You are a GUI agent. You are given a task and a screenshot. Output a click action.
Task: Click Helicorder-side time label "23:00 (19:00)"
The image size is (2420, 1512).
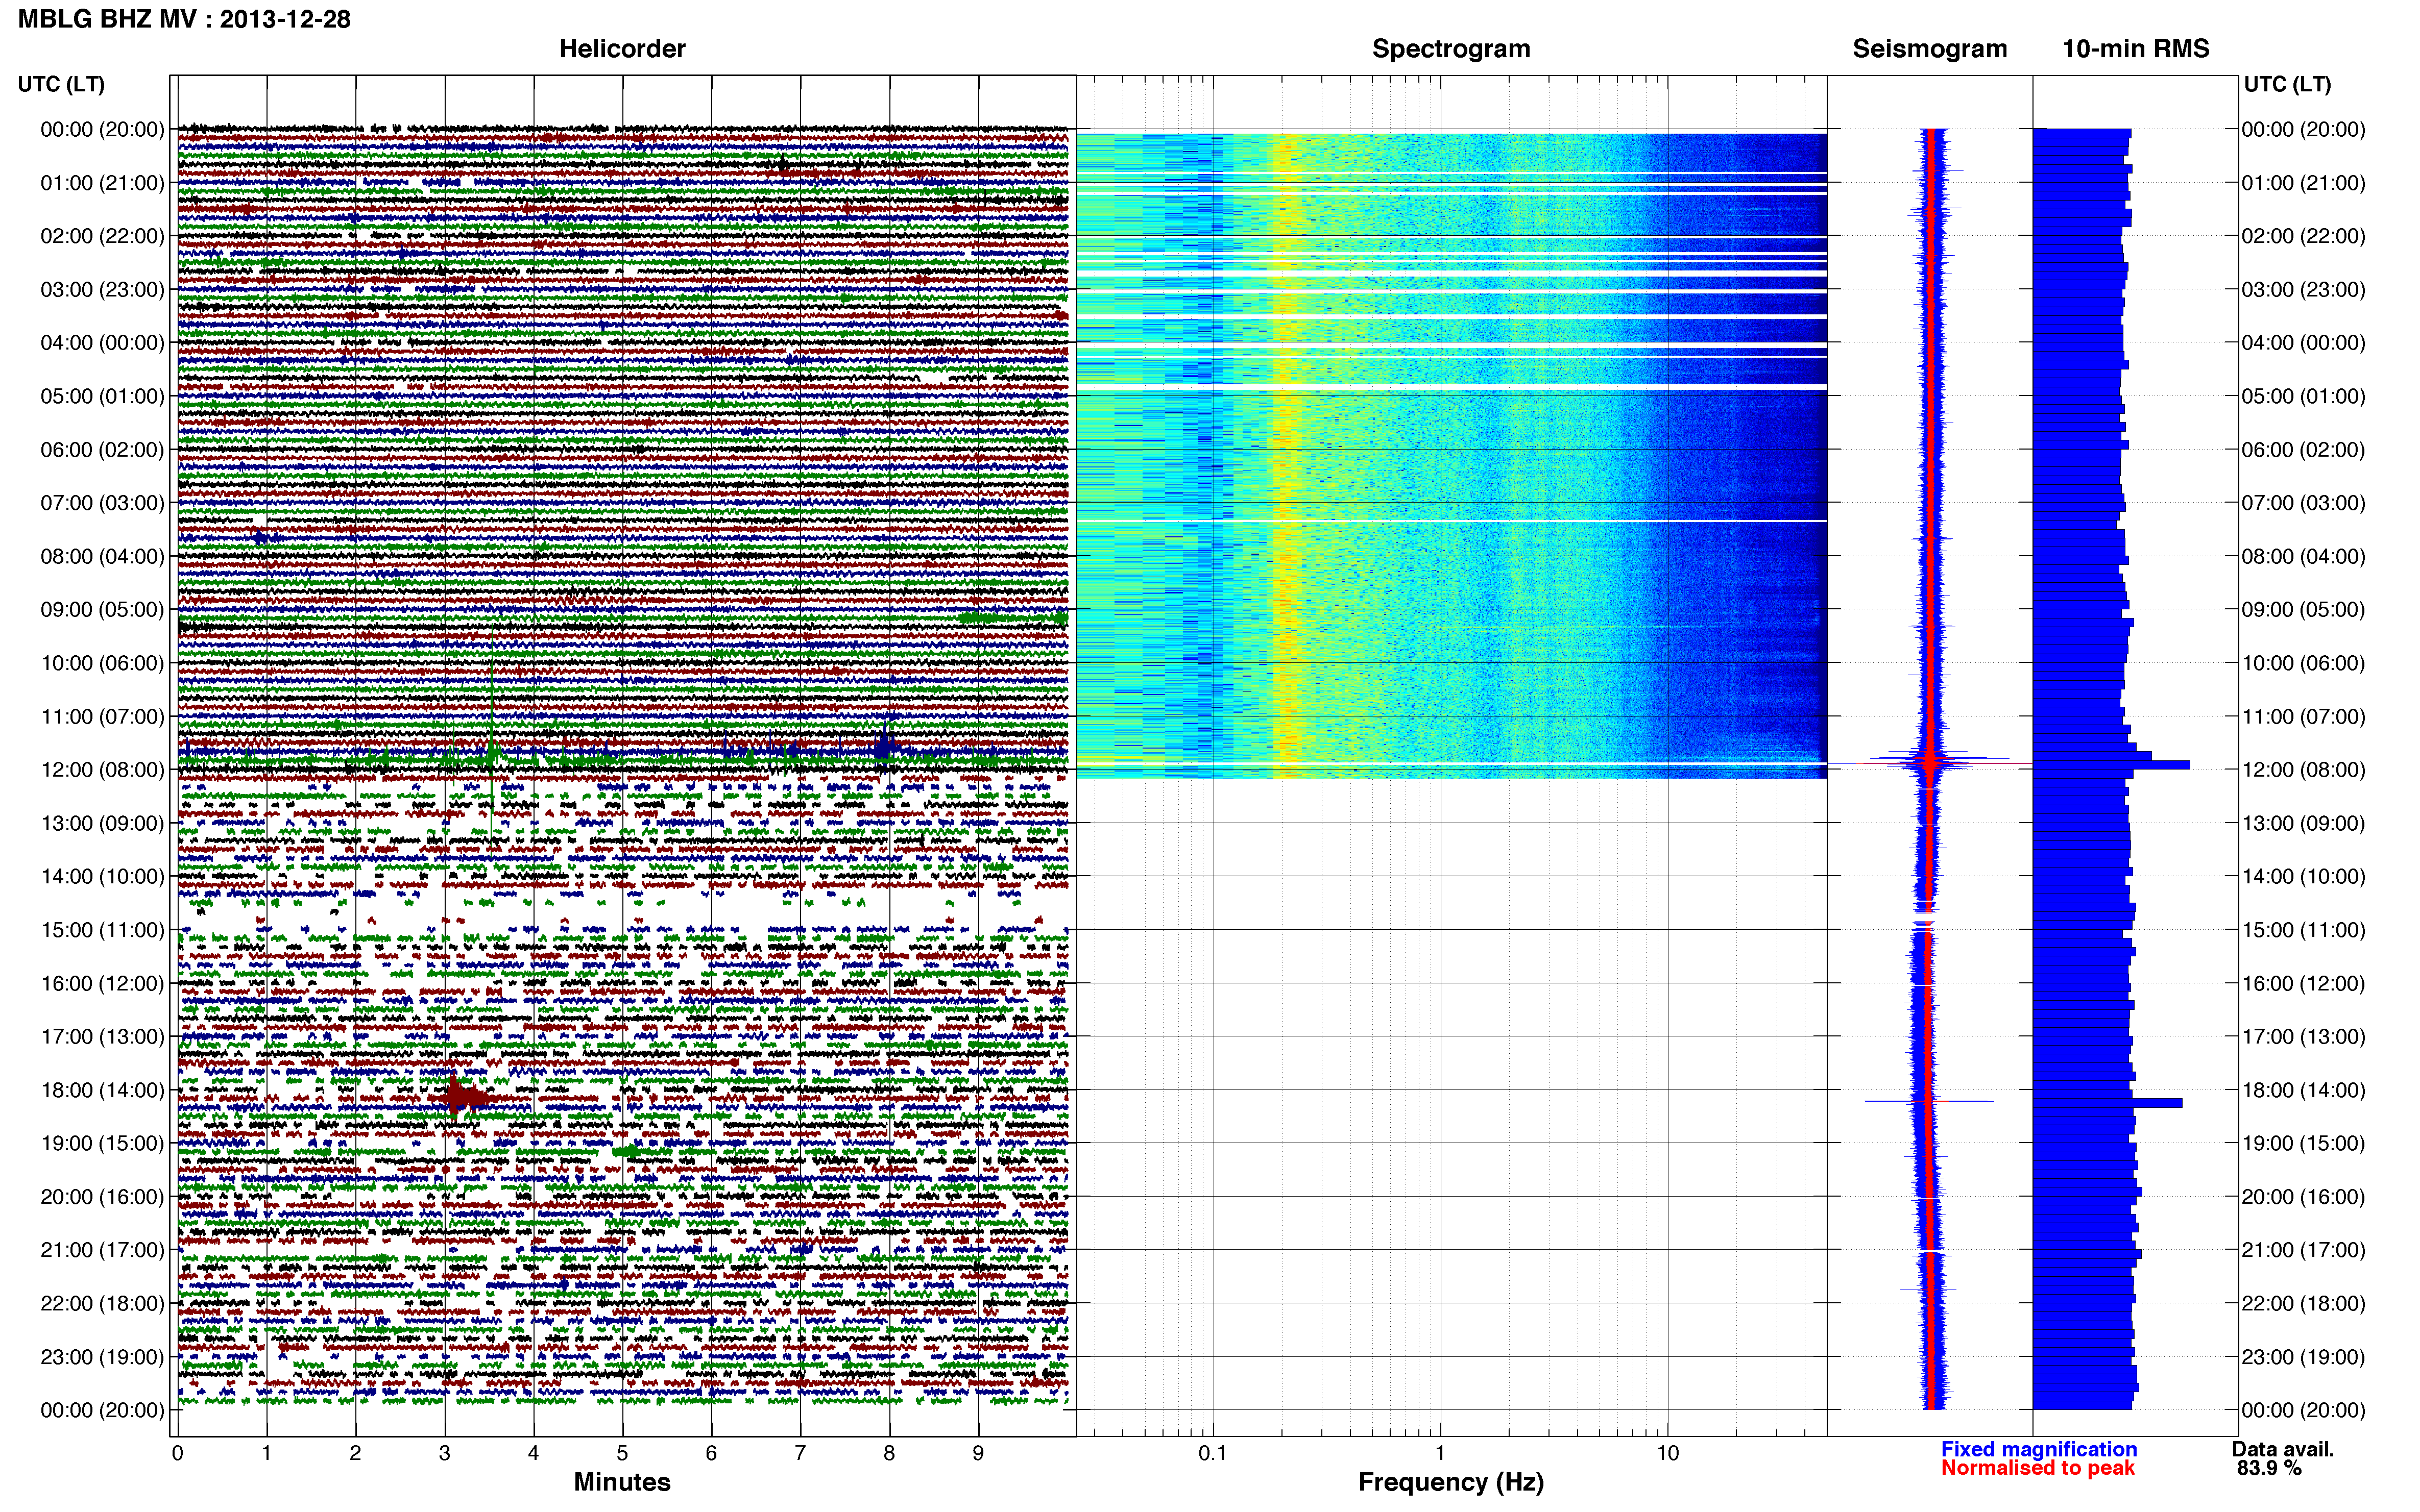[x=102, y=1357]
